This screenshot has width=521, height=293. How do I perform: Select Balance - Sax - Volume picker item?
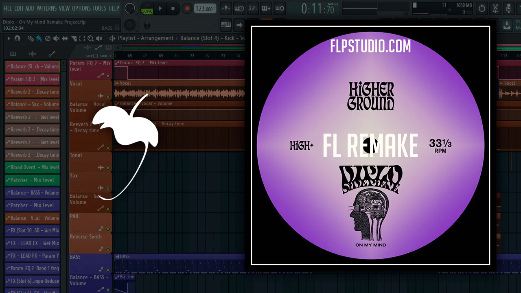pyautogui.click(x=32, y=104)
